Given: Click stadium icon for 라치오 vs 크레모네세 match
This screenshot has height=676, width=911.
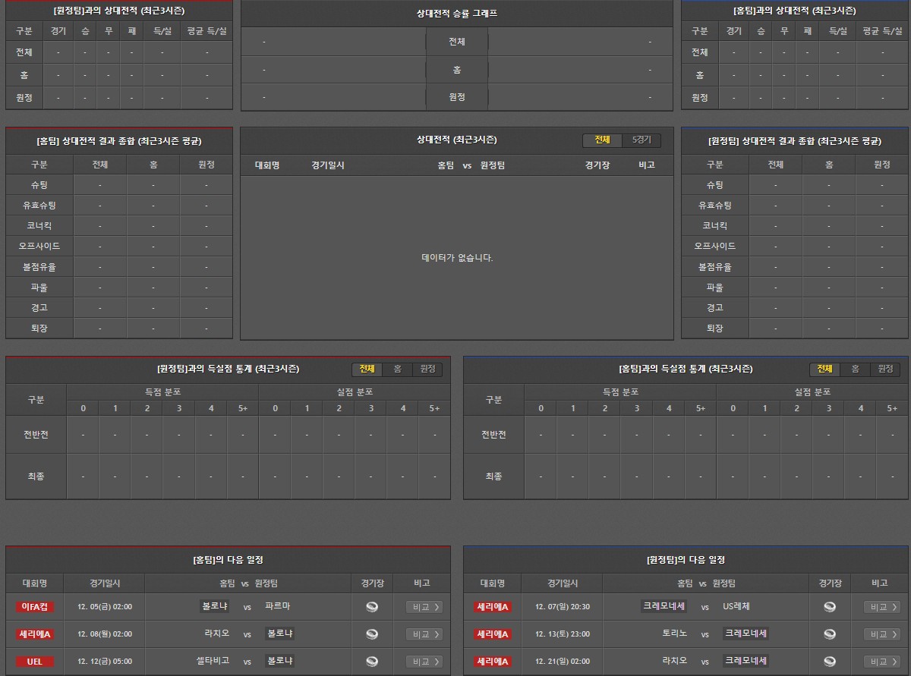Looking at the screenshot, I should pyautogui.click(x=830, y=662).
